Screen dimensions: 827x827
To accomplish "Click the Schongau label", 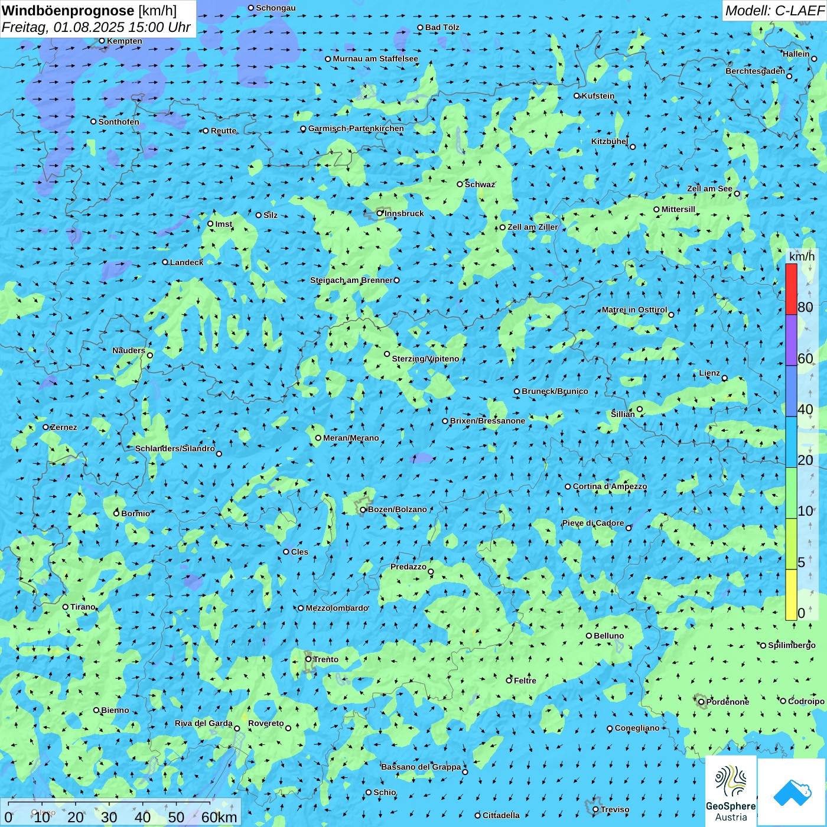I will [276, 8].
